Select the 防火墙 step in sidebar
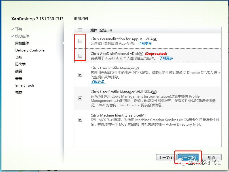 coord(20,64)
